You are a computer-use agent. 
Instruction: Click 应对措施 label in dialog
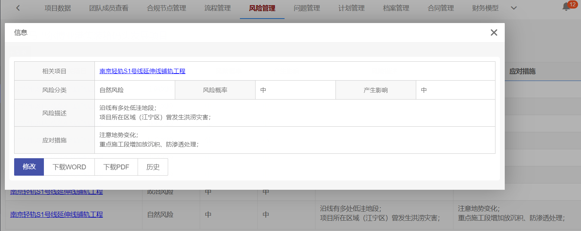(x=54, y=140)
